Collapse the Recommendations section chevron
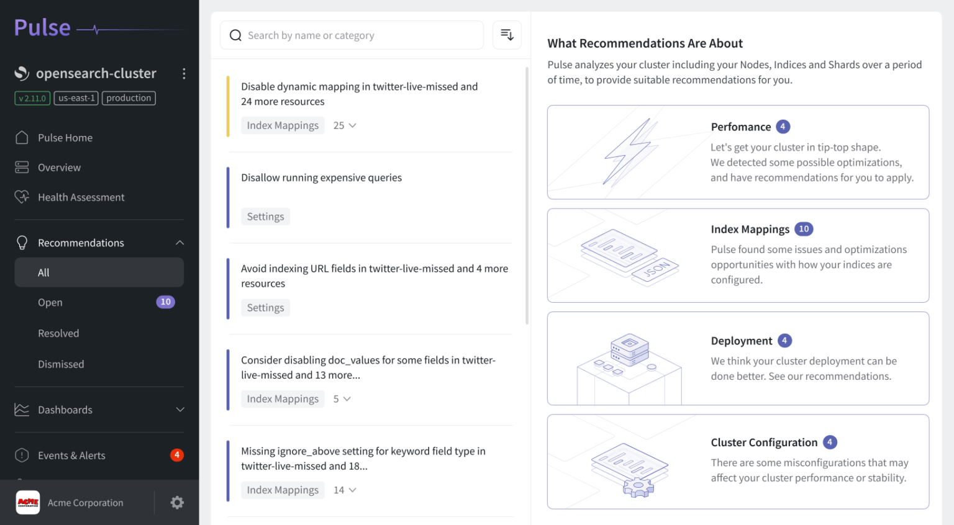 179,242
